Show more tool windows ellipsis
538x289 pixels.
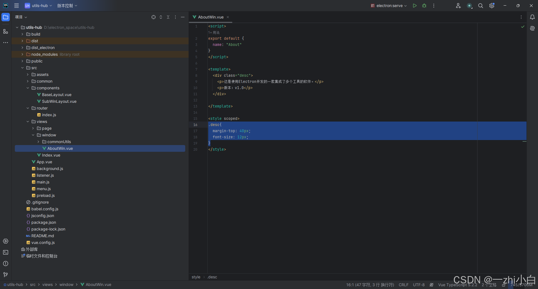tap(6, 43)
